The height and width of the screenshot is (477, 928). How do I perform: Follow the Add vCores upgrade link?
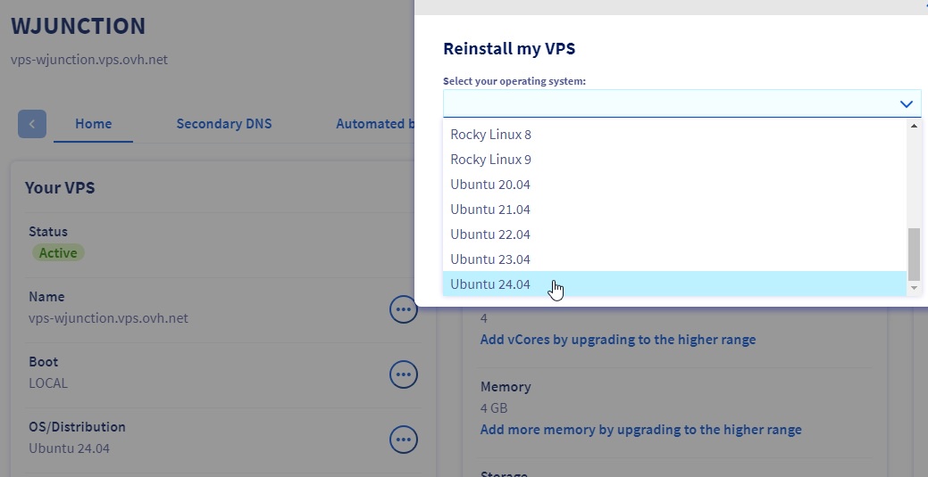point(617,340)
